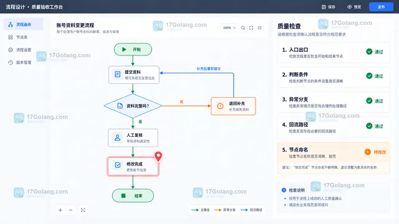Select the 提交资料 node

(134, 75)
